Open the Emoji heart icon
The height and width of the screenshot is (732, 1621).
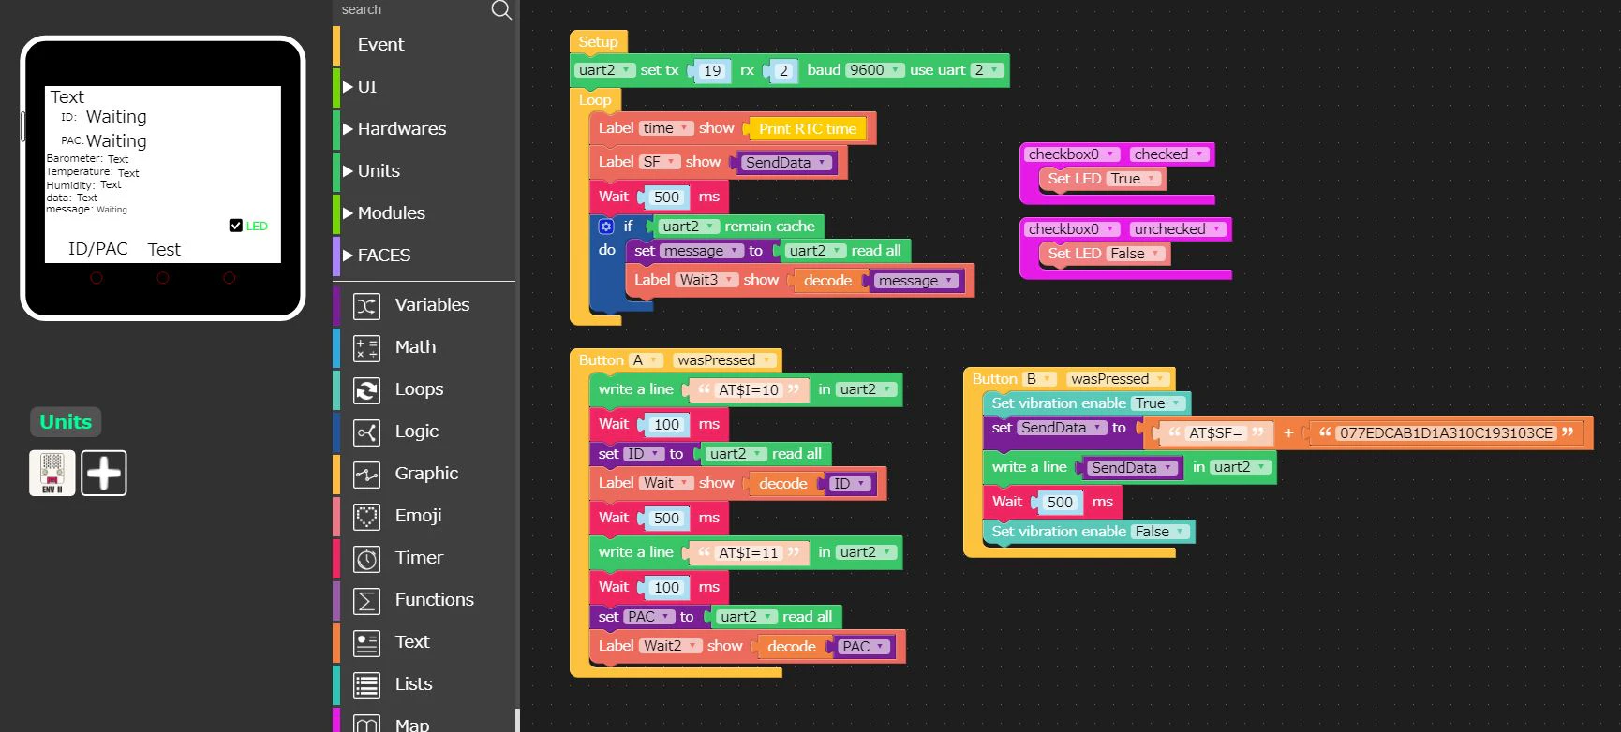pyautogui.click(x=366, y=516)
